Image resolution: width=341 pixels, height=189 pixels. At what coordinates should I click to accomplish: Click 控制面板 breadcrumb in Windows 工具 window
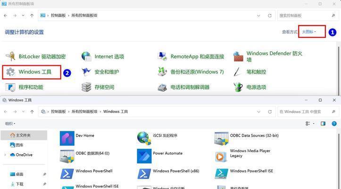(x=58, y=112)
